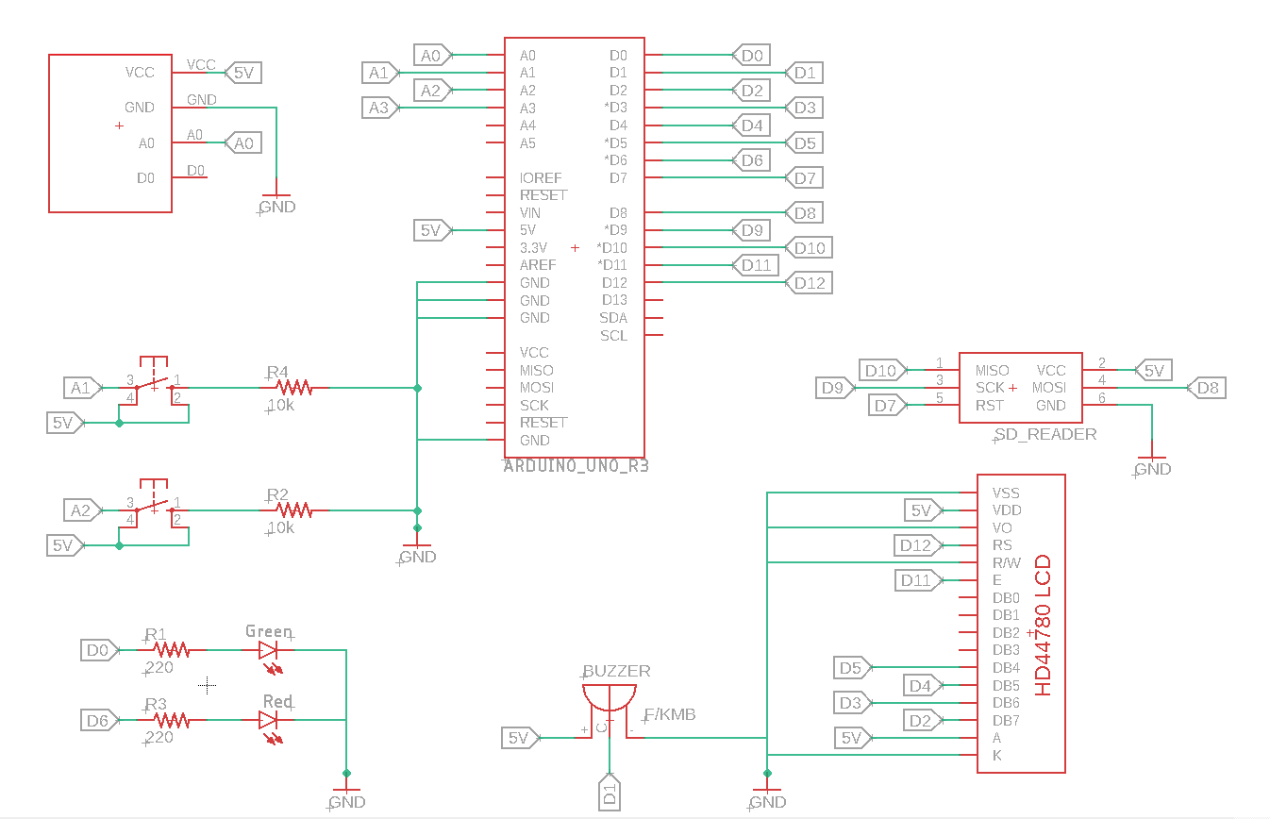Click the pushbutton switch wired to A1
The height and width of the screenshot is (819, 1270).
(154, 382)
